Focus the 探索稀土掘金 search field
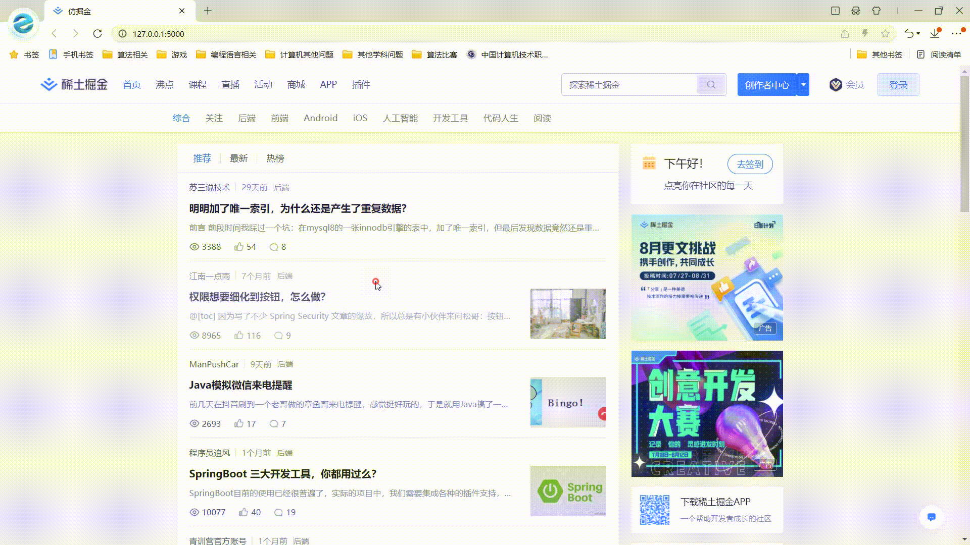The width and height of the screenshot is (970, 545). tap(629, 85)
